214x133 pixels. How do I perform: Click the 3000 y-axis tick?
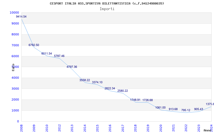15,89
